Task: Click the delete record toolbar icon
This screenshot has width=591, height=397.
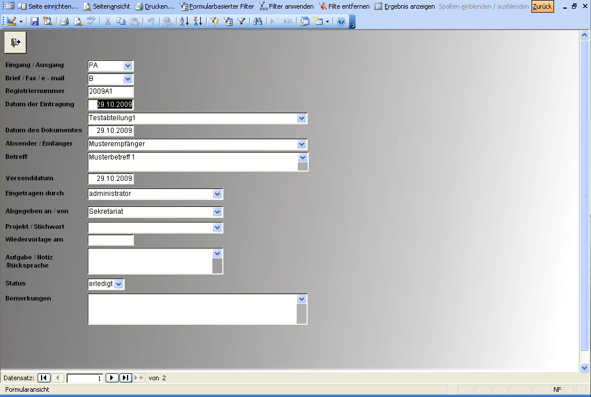Action: (288, 21)
